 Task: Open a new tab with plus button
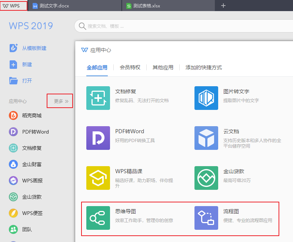[223, 6]
